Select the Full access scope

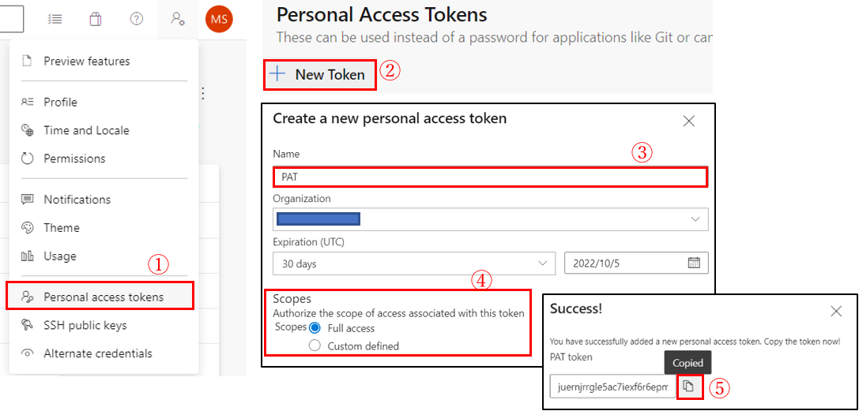[x=315, y=328]
